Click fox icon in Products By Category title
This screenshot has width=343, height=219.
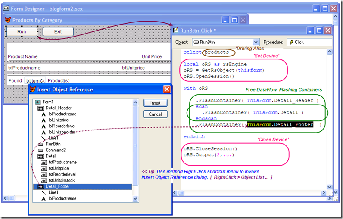(x=8, y=20)
